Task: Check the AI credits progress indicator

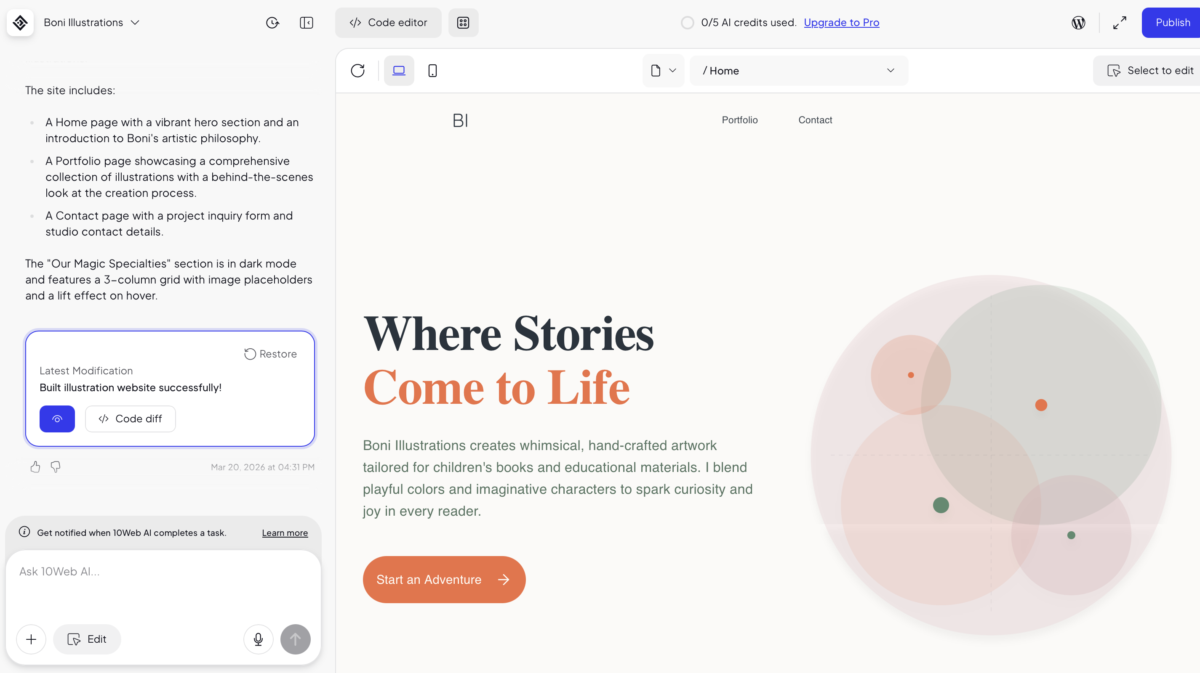Action: pyautogui.click(x=688, y=22)
